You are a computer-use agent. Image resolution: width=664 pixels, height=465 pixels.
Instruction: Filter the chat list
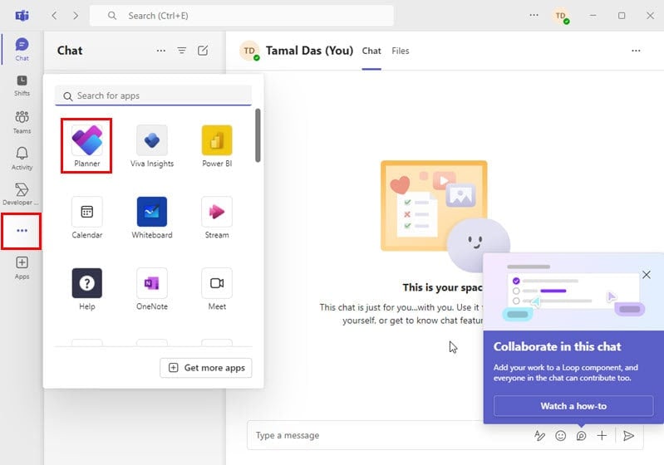point(182,51)
